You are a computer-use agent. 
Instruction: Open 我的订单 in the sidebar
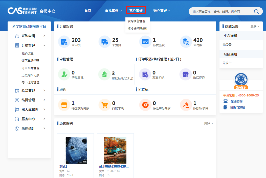coord(28,54)
